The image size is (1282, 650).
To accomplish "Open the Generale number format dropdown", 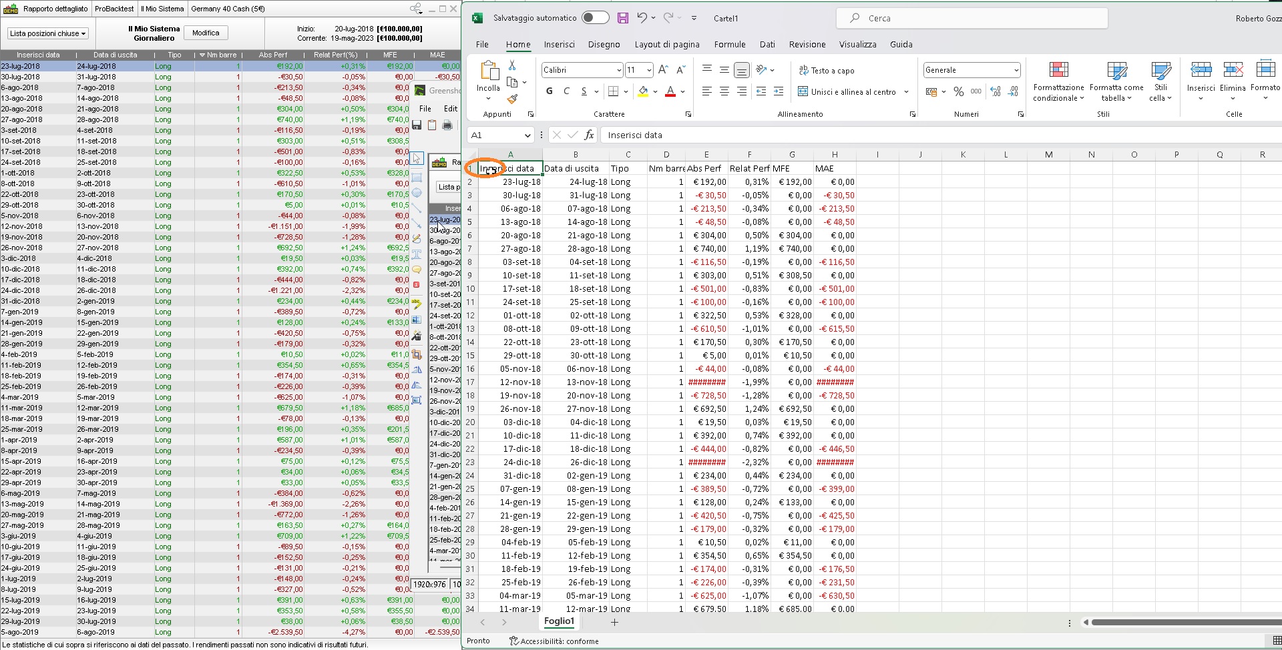I will tap(1016, 70).
